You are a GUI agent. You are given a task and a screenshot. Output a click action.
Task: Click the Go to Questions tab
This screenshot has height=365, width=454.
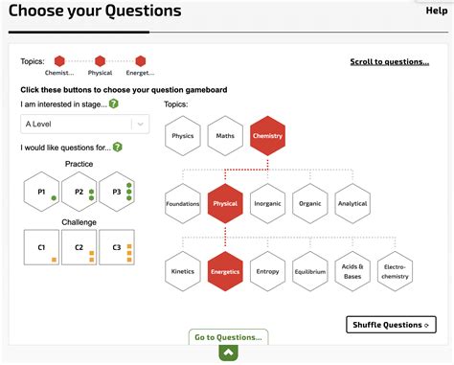pos(229,337)
